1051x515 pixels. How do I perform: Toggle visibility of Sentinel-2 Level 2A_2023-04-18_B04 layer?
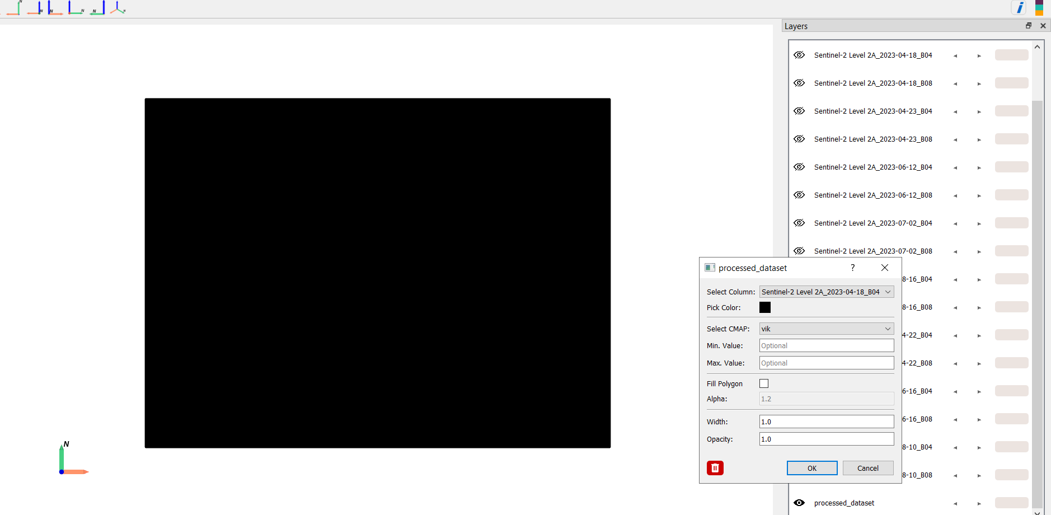pyautogui.click(x=799, y=55)
